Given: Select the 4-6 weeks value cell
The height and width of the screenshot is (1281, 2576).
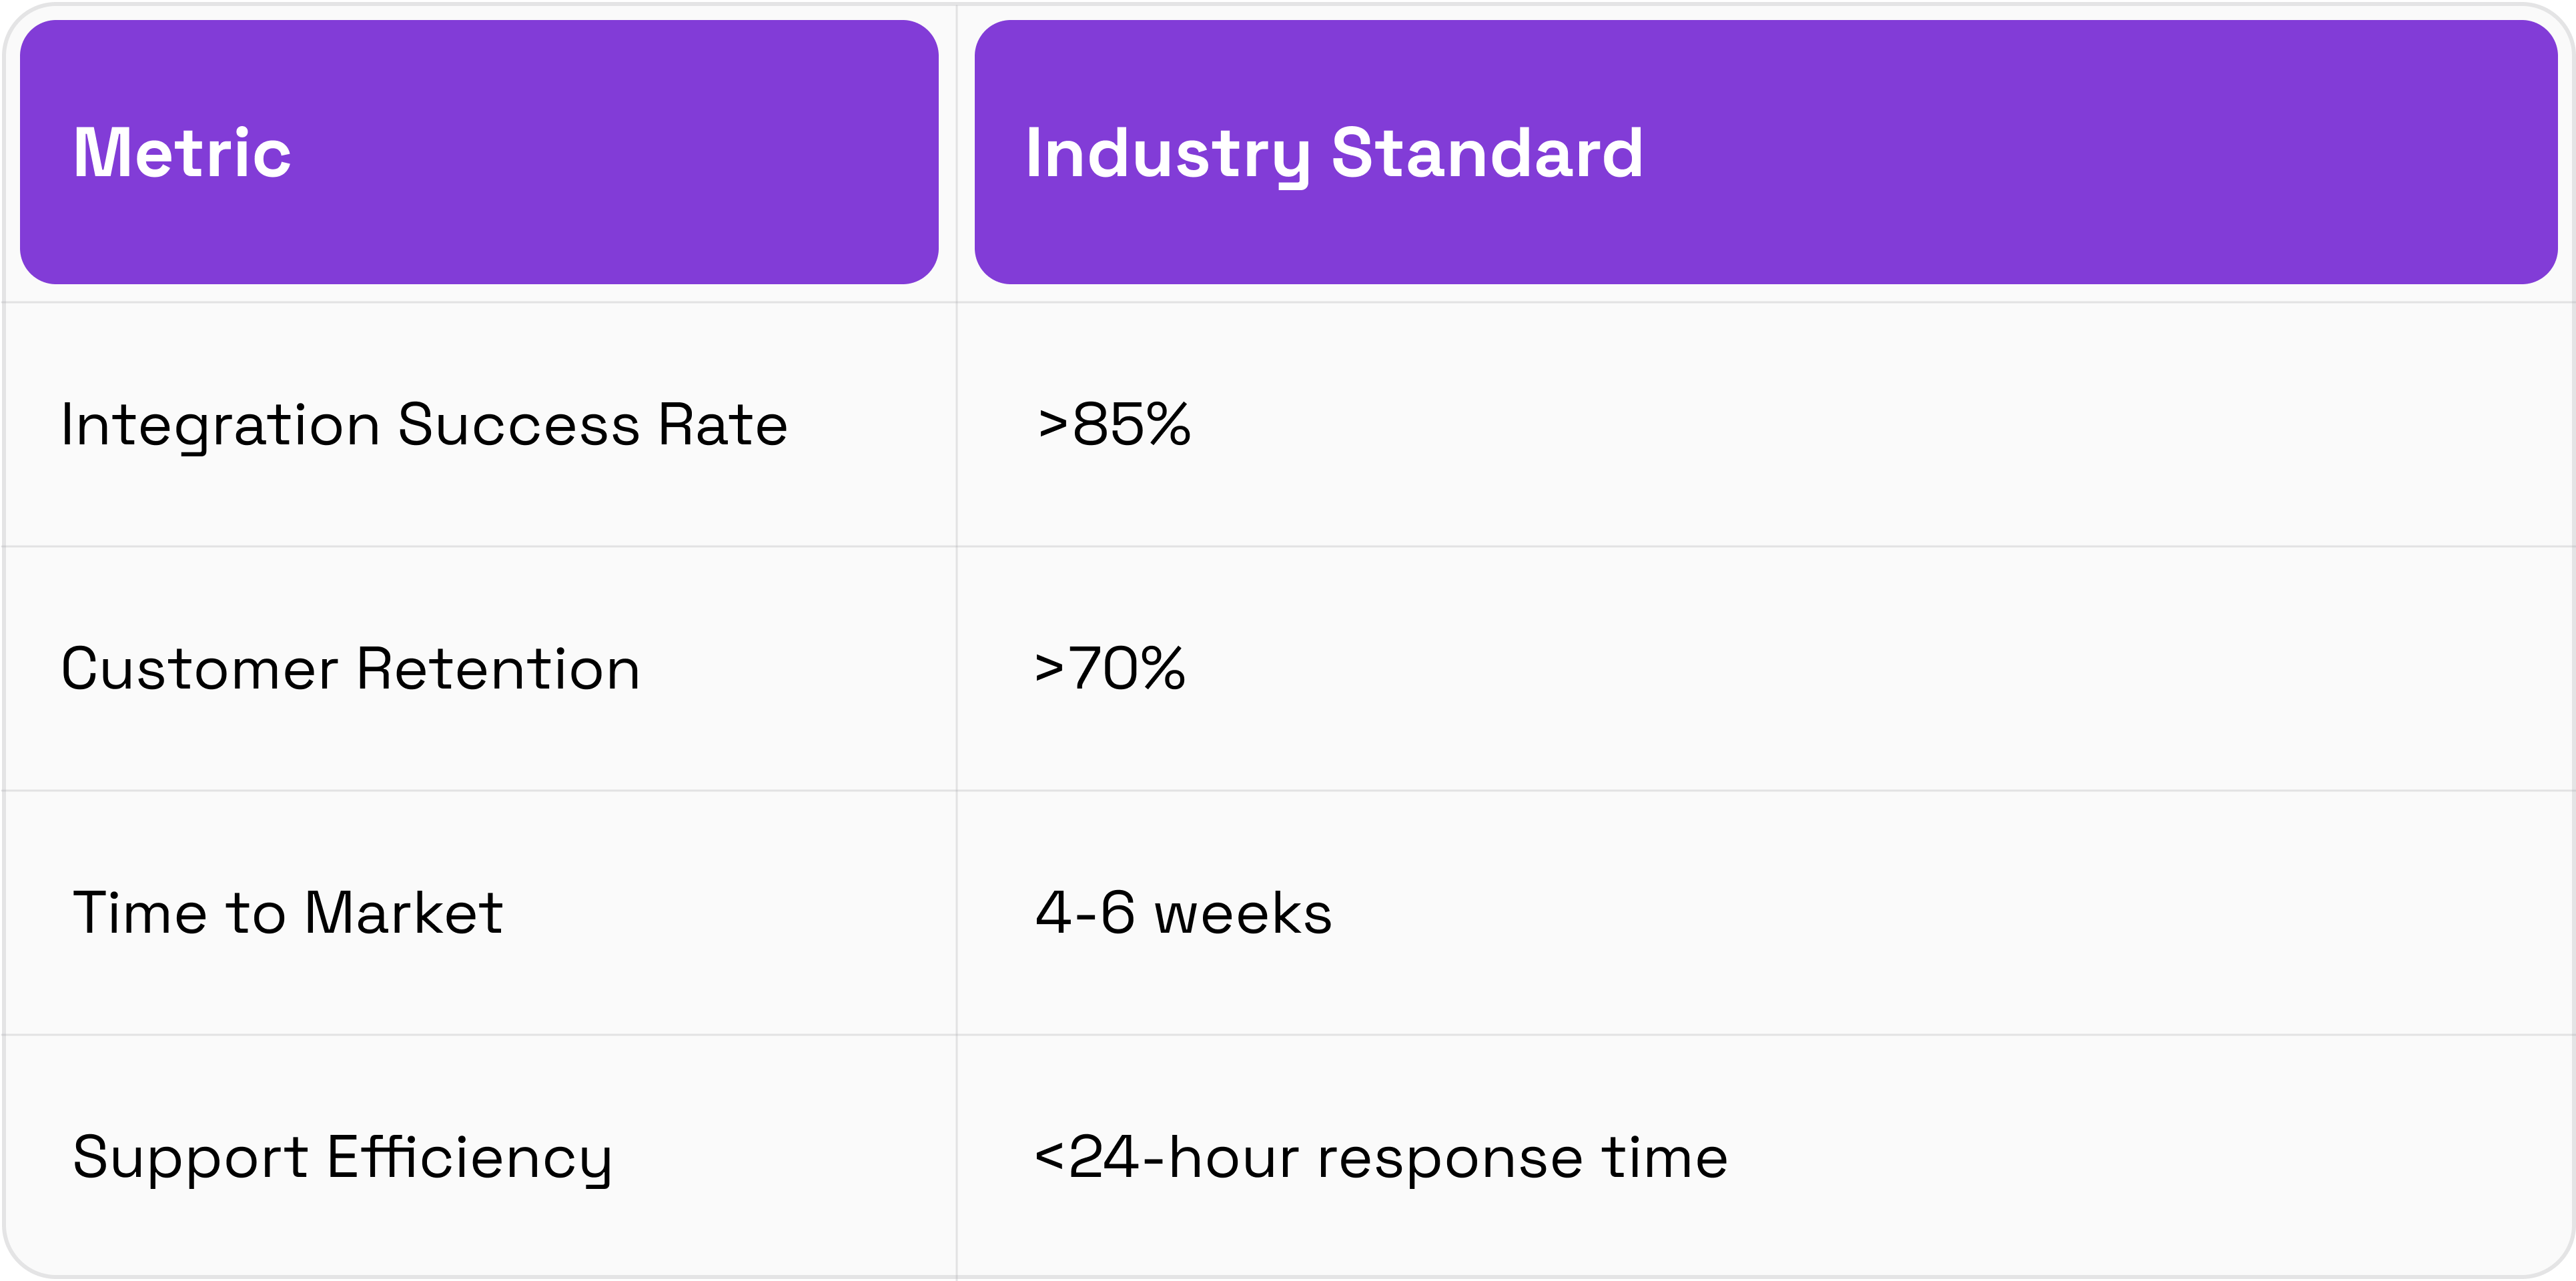Looking at the screenshot, I should 1184,913.
